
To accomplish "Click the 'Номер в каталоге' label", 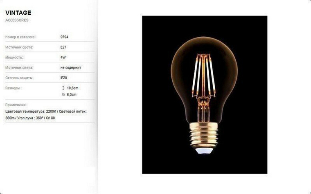I will point(20,37).
